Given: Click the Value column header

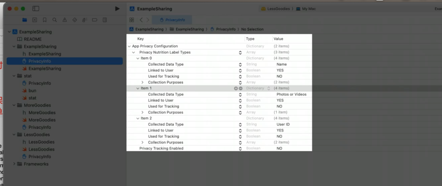Looking at the screenshot, I should point(279,39).
